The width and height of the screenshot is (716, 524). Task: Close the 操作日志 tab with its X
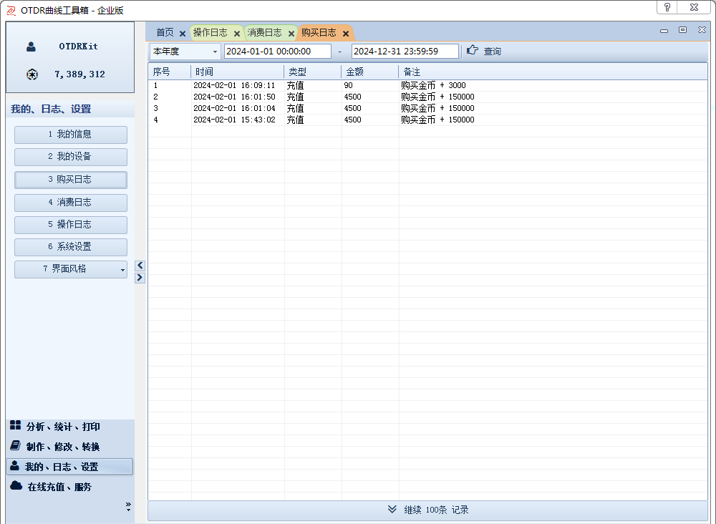click(237, 34)
